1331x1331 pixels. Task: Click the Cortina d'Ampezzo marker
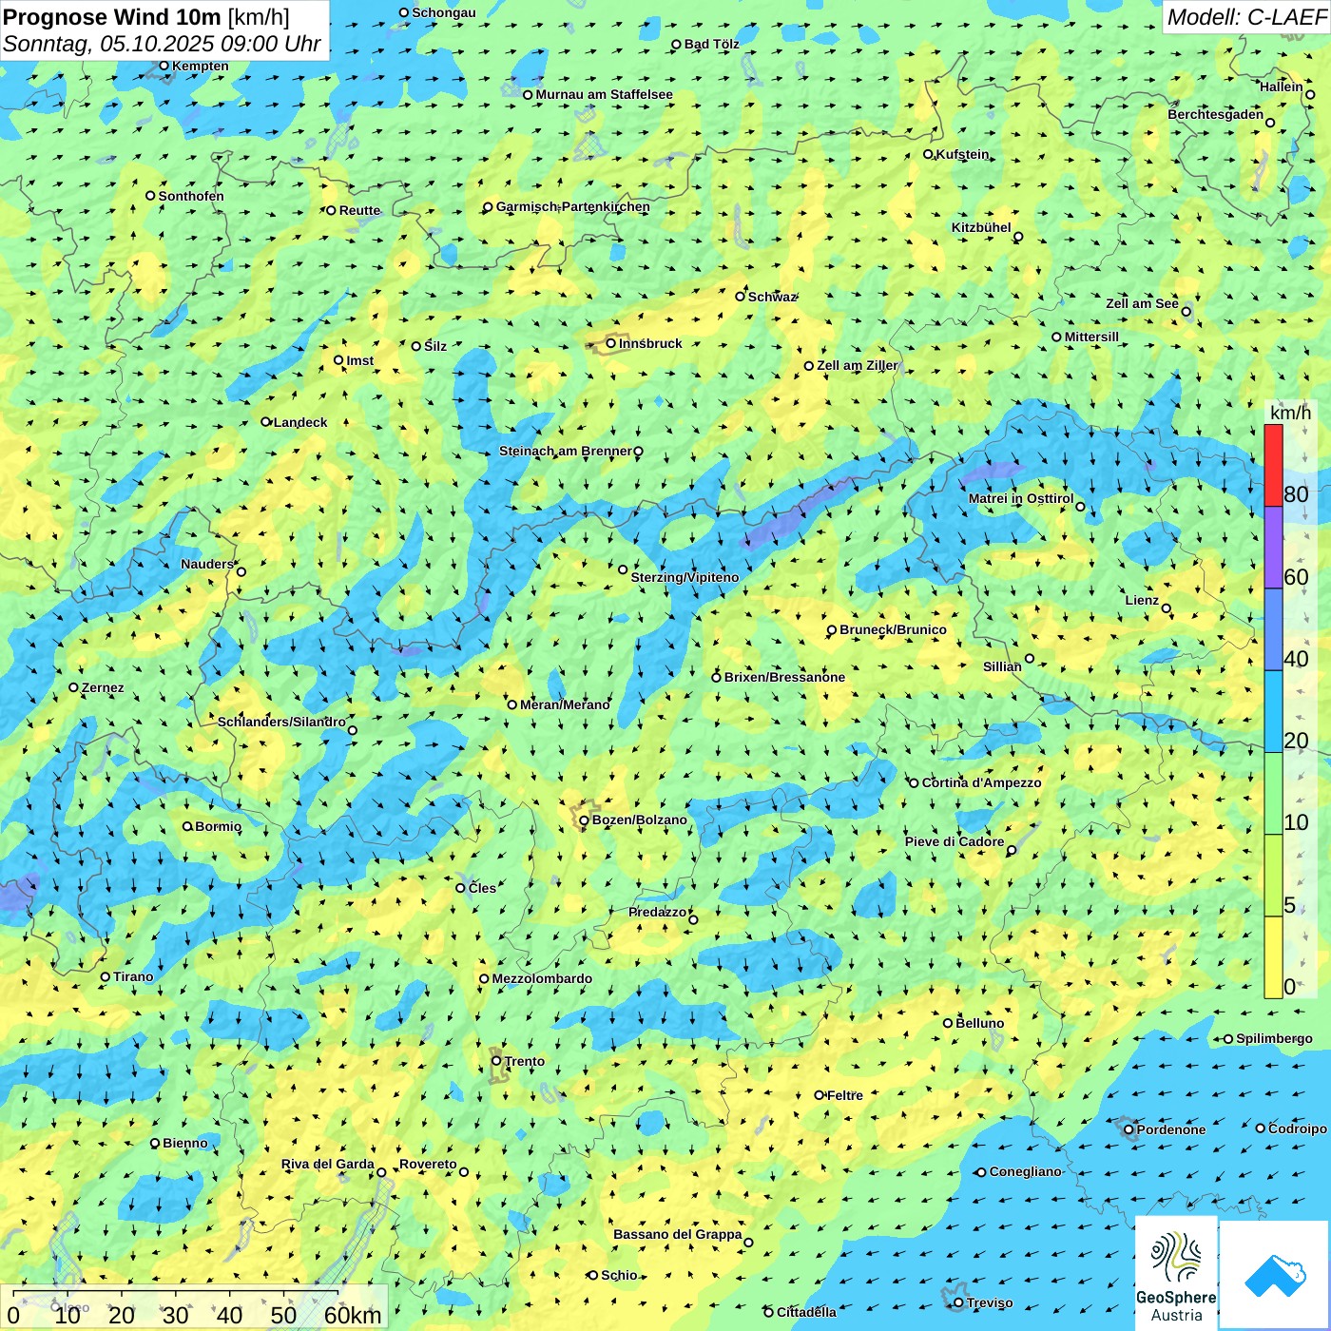coord(915,782)
